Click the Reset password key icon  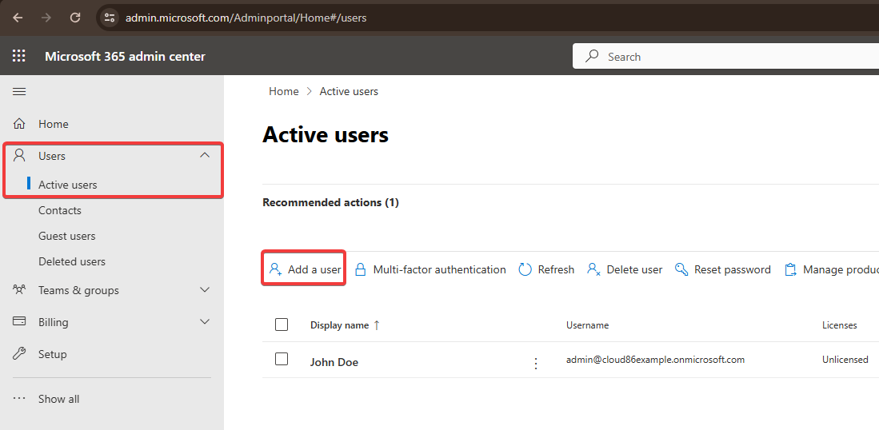(681, 269)
